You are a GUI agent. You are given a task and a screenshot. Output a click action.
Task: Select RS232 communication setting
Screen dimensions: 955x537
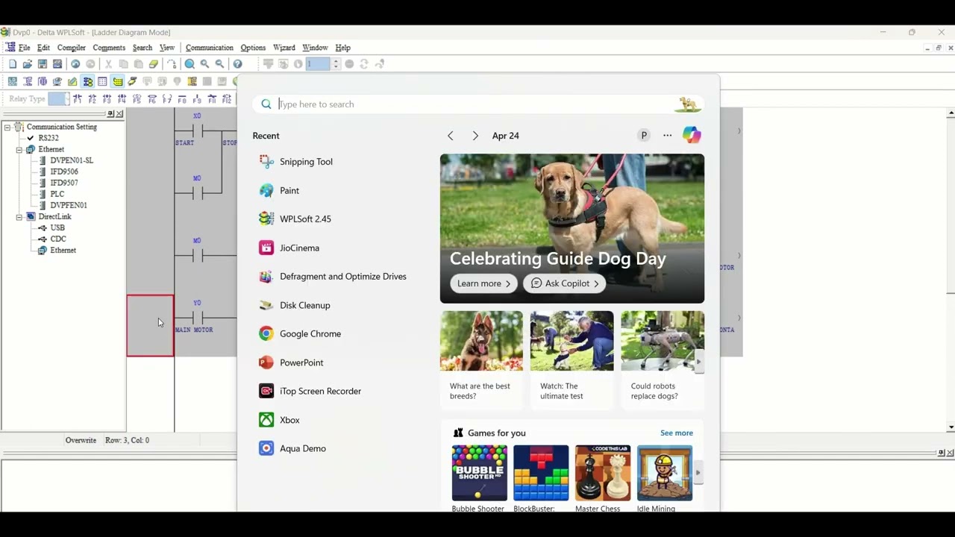48,138
